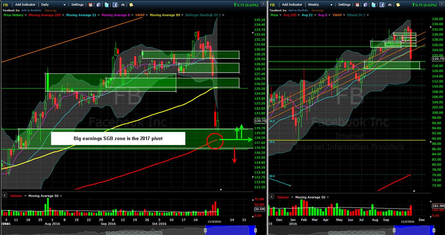
Task: Open the yellow sticky note icon in the daily chart
Action: pyautogui.click(x=131, y=5)
